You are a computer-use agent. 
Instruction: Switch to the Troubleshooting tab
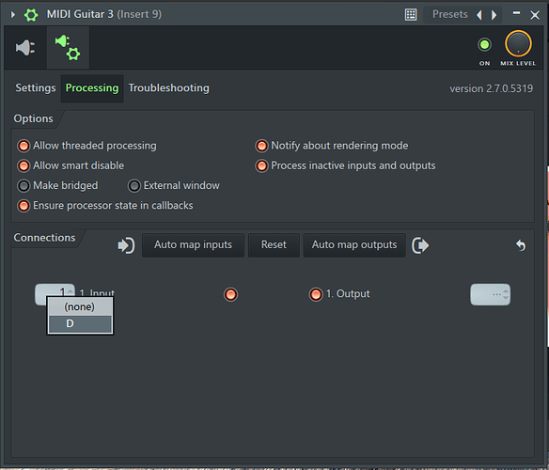click(x=169, y=88)
